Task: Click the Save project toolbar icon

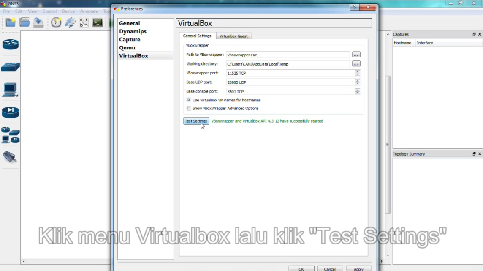Action: pos(38,22)
